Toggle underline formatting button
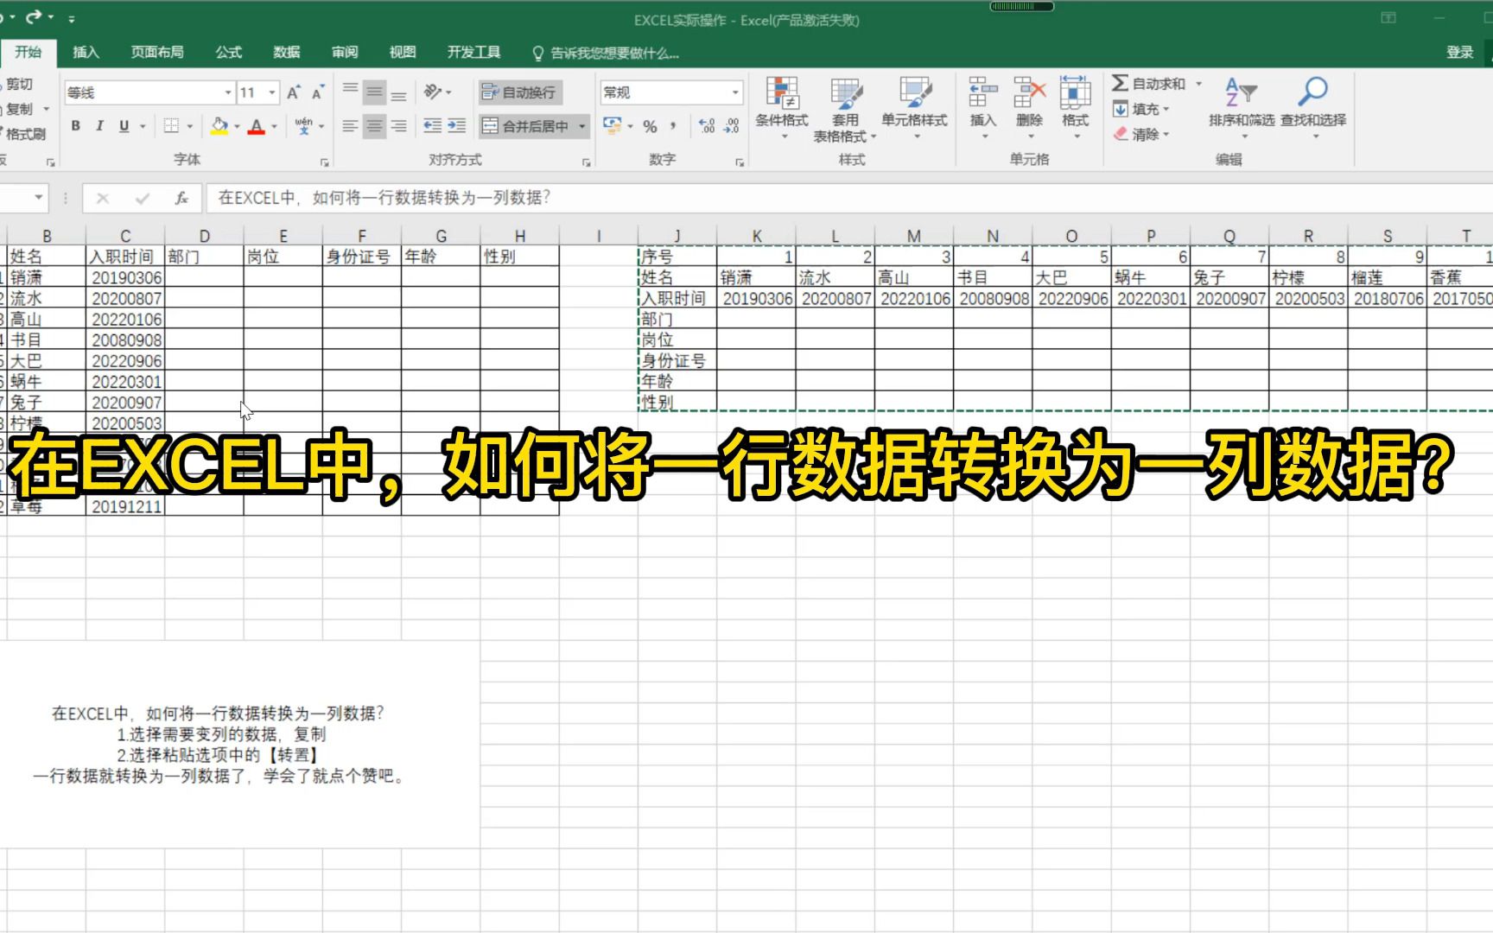1493x933 pixels. click(124, 126)
